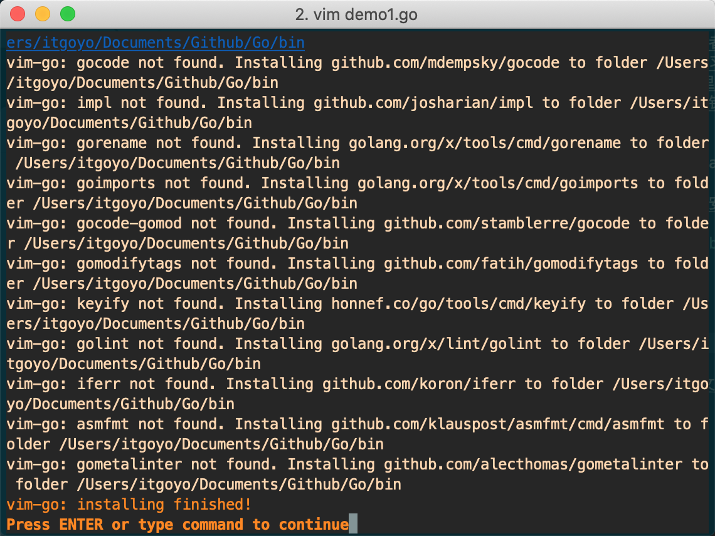
Task: Click 'folder /Users/itgoyo/Documents/Github/Go/bin' on the last path line
Action: pyautogui.click(x=208, y=484)
